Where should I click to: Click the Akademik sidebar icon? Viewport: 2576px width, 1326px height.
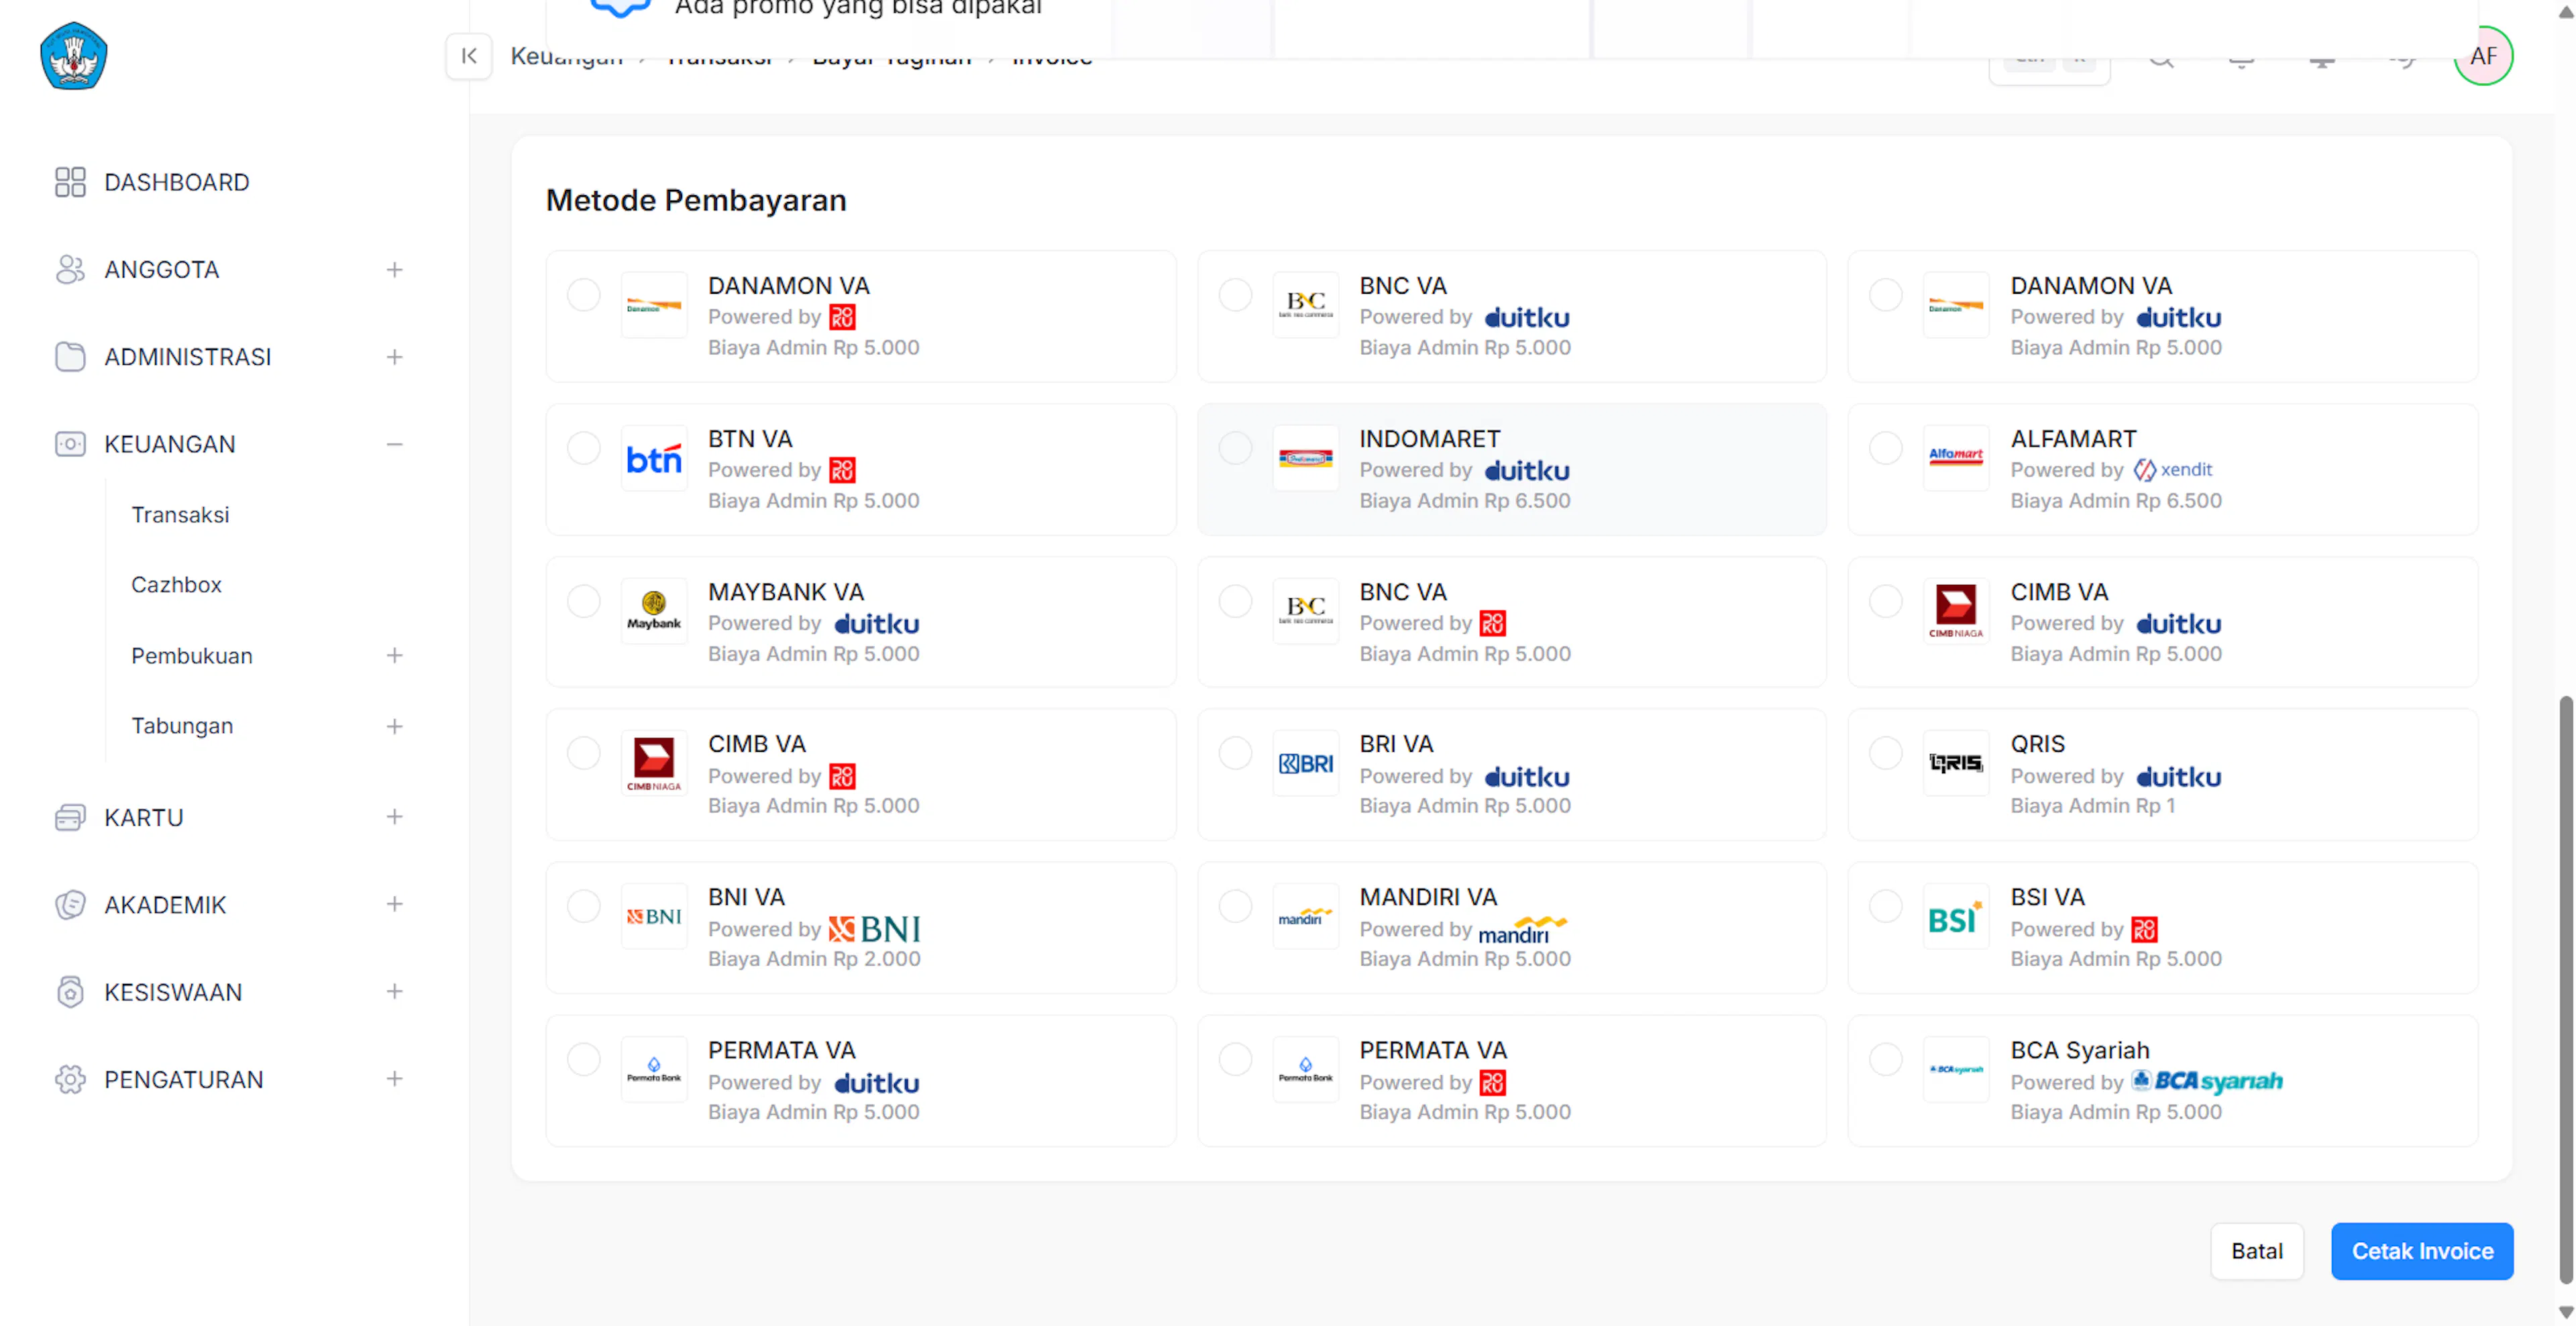(x=70, y=904)
